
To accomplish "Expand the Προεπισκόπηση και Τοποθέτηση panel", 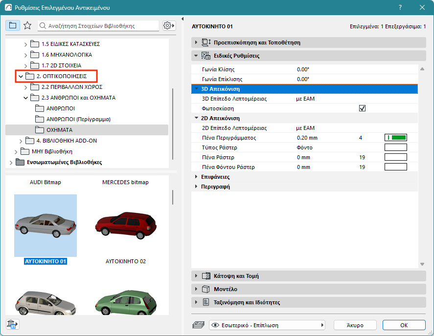I will pos(197,42).
